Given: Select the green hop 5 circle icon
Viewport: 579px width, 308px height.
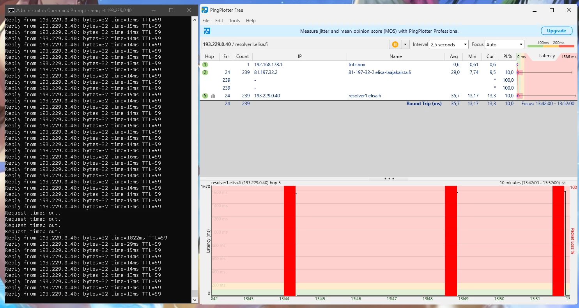Looking at the screenshot, I should tap(205, 96).
